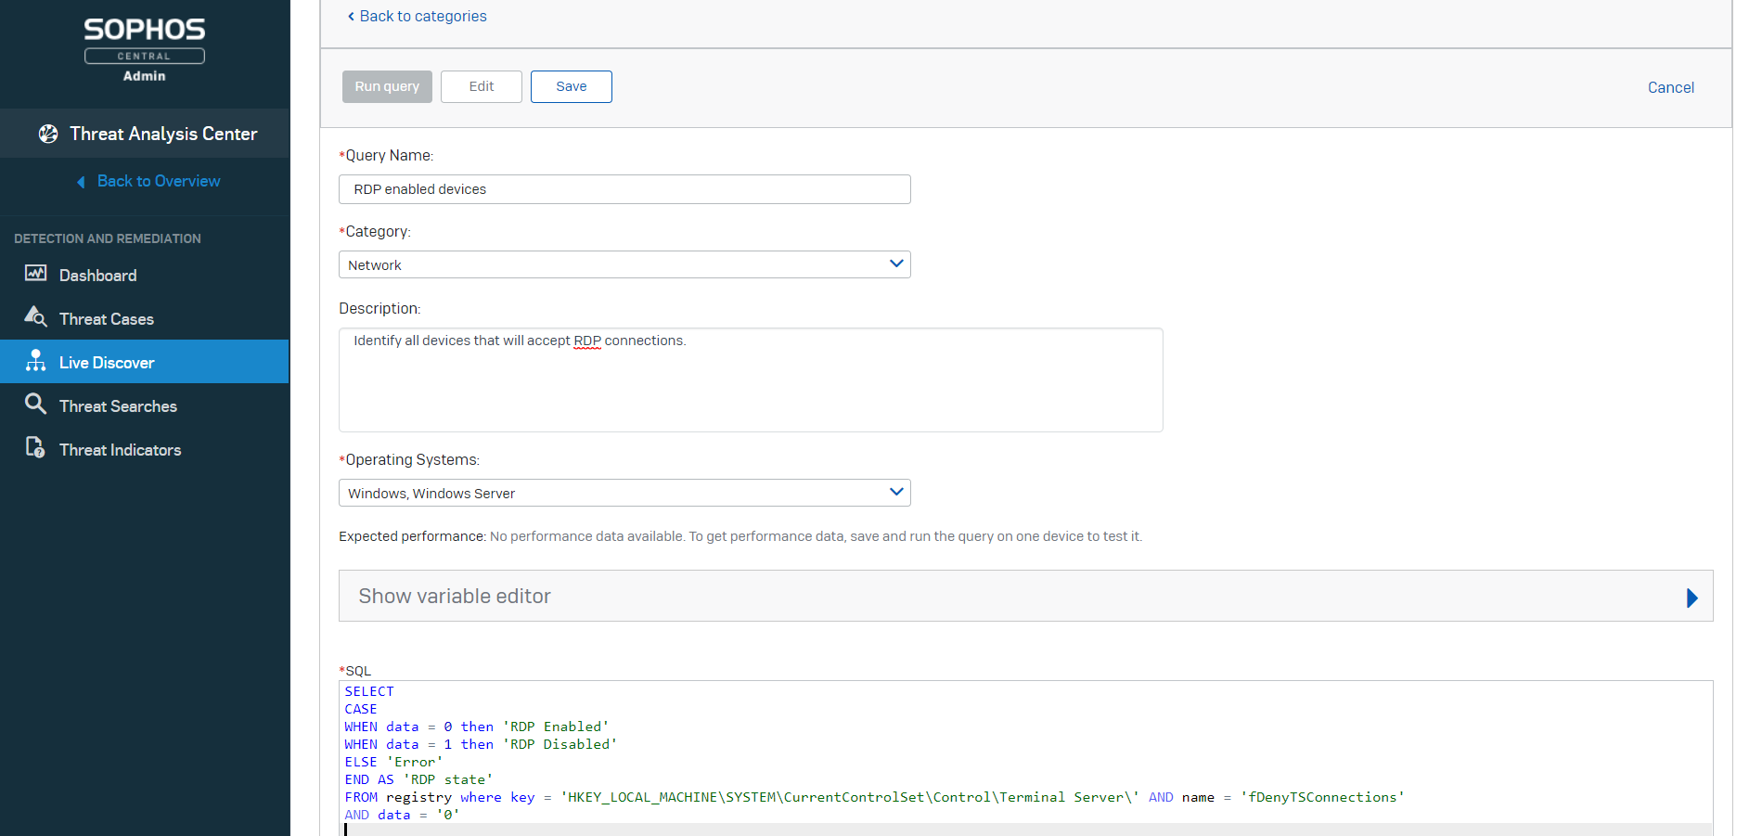Cancel the query editing
This screenshot has height=836, width=1762.
point(1670,87)
